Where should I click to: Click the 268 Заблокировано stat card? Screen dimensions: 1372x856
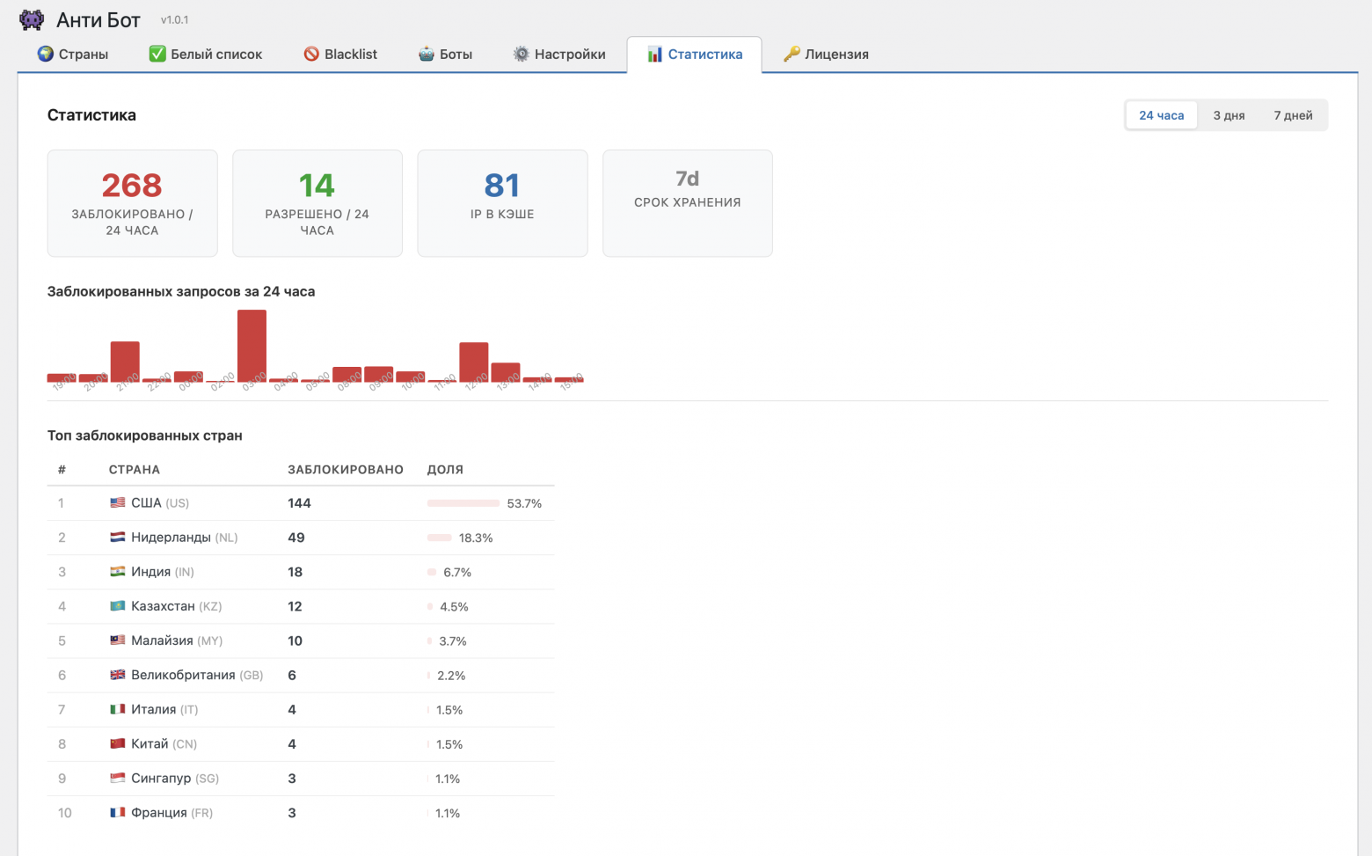pos(132,203)
